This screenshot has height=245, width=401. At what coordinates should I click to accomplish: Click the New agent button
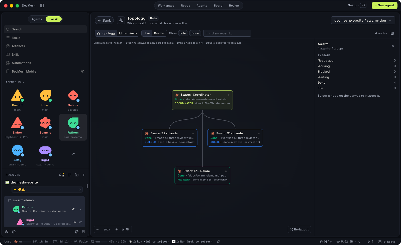pos(384,5)
